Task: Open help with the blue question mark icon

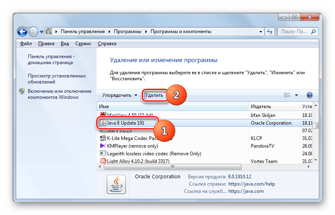Action: point(309,95)
